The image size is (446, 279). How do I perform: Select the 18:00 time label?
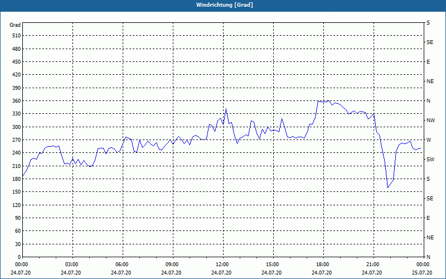click(323, 264)
